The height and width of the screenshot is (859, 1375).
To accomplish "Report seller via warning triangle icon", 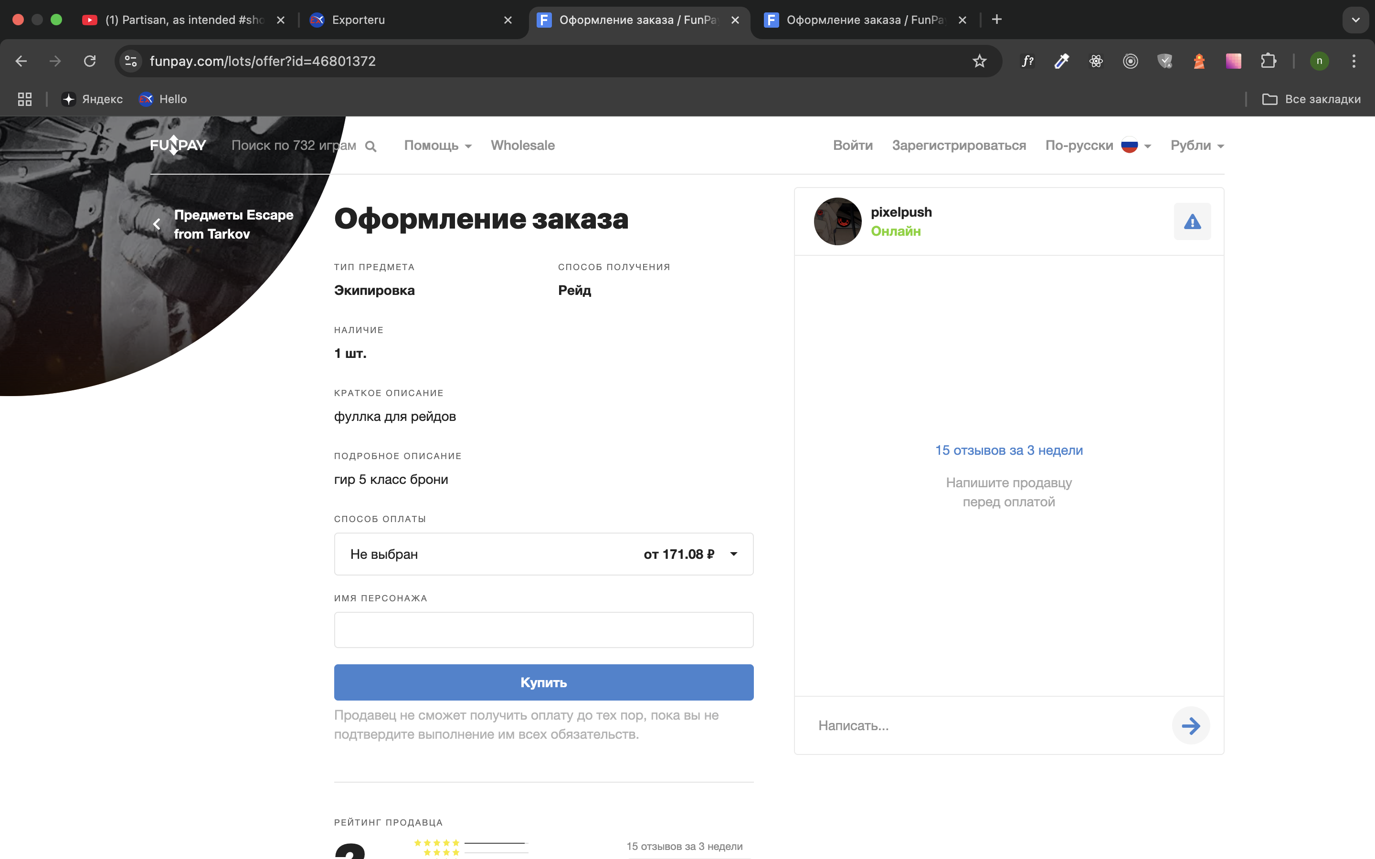I will [1192, 221].
